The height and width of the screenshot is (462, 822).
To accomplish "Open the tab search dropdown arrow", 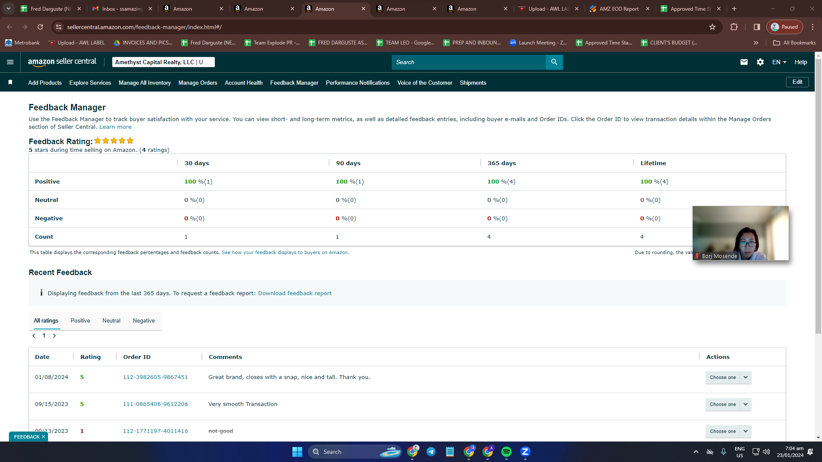I will tap(8, 9).
